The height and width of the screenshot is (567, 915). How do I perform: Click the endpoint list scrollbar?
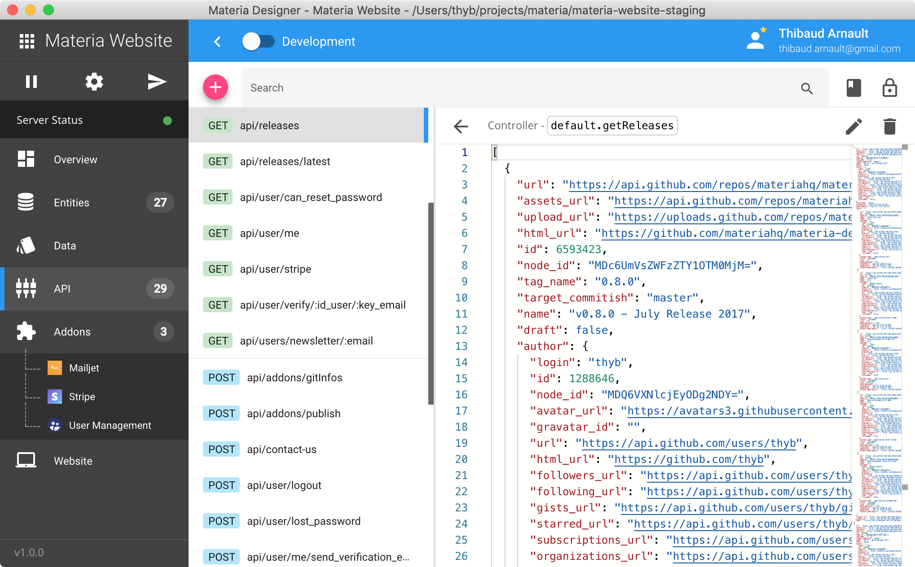(431, 303)
